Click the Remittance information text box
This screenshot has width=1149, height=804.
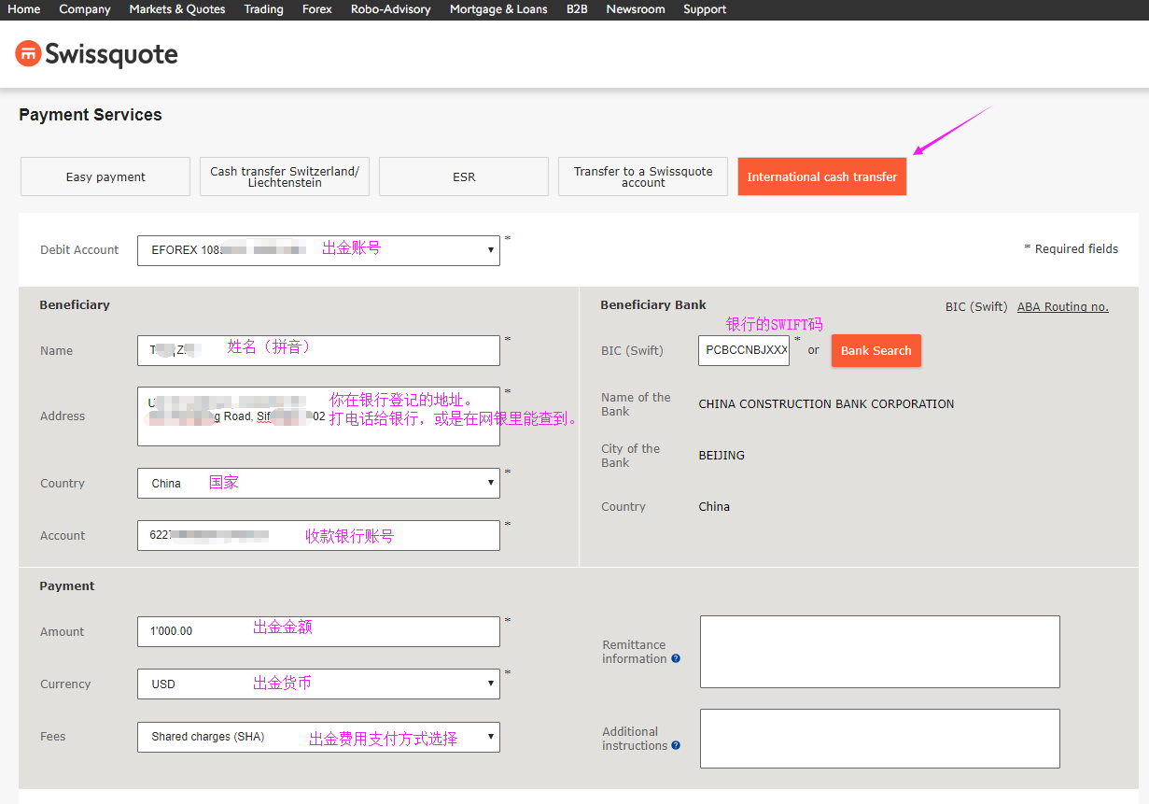[880, 652]
